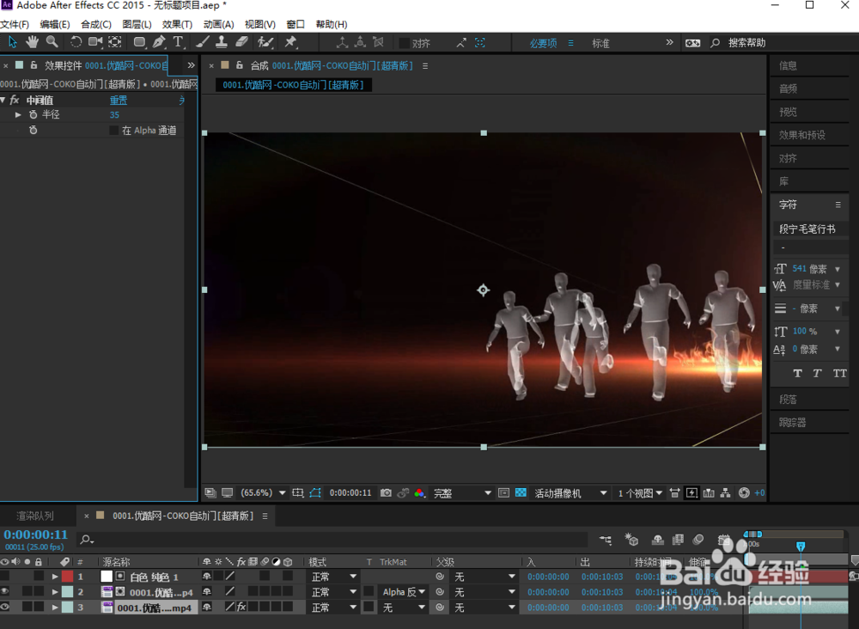Select the Selection arrow tool
Image resolution: width=859 pixels, height=629 pixels.
coord(13,42)
